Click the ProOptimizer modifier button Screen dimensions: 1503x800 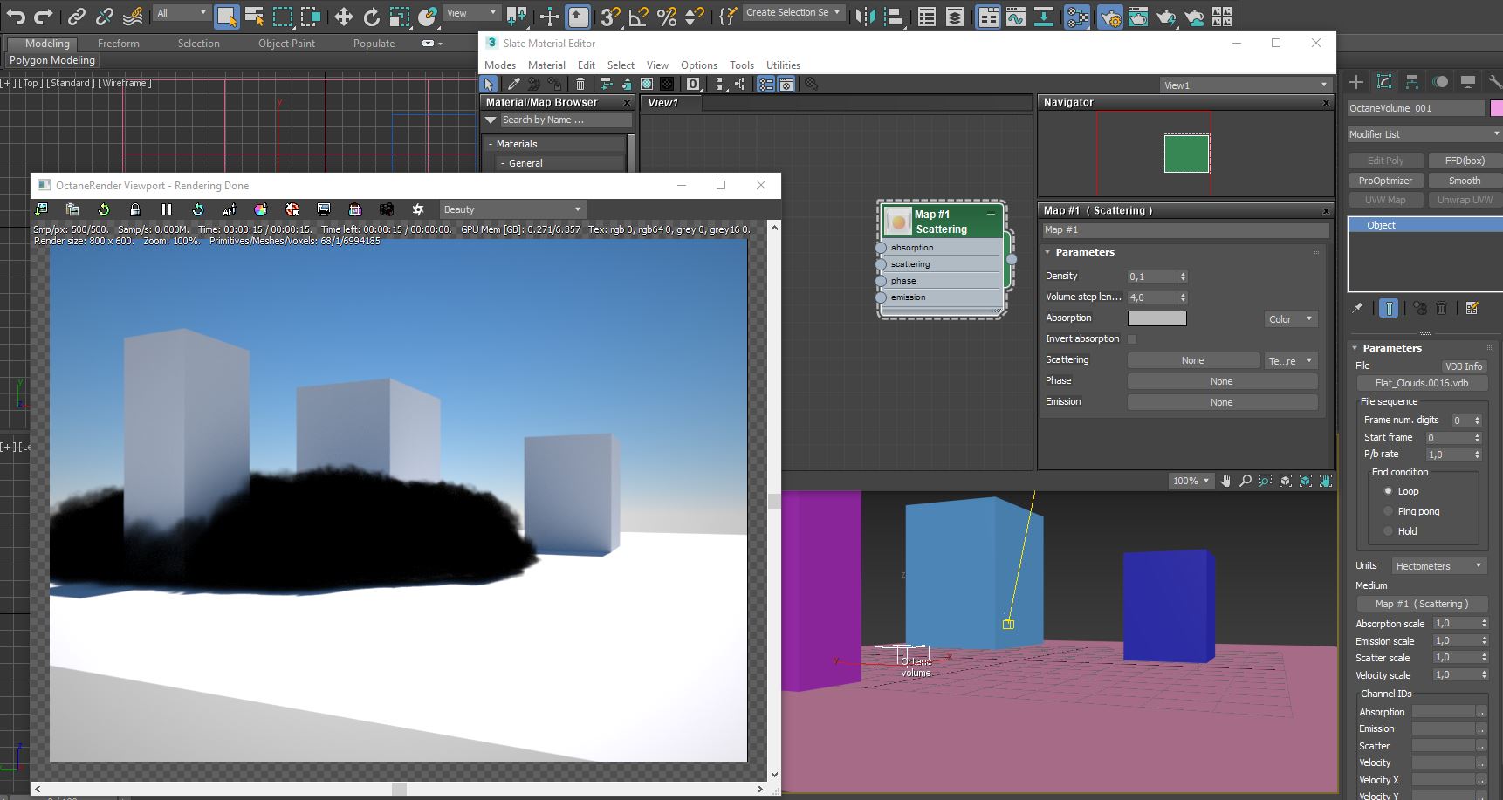1385,181
